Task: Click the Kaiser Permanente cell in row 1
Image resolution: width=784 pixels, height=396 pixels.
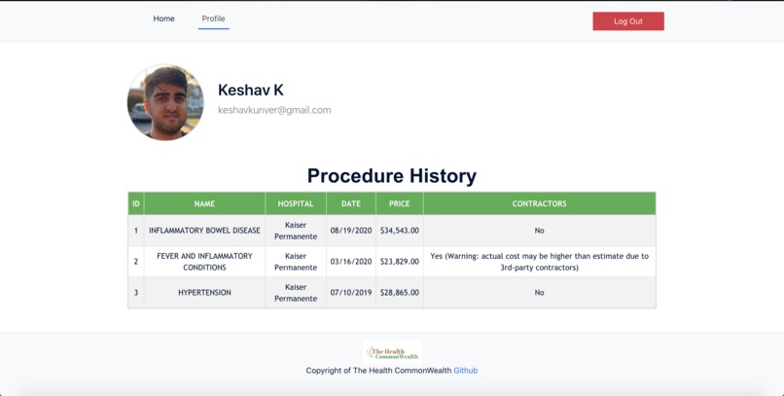Action: (296, 231)
